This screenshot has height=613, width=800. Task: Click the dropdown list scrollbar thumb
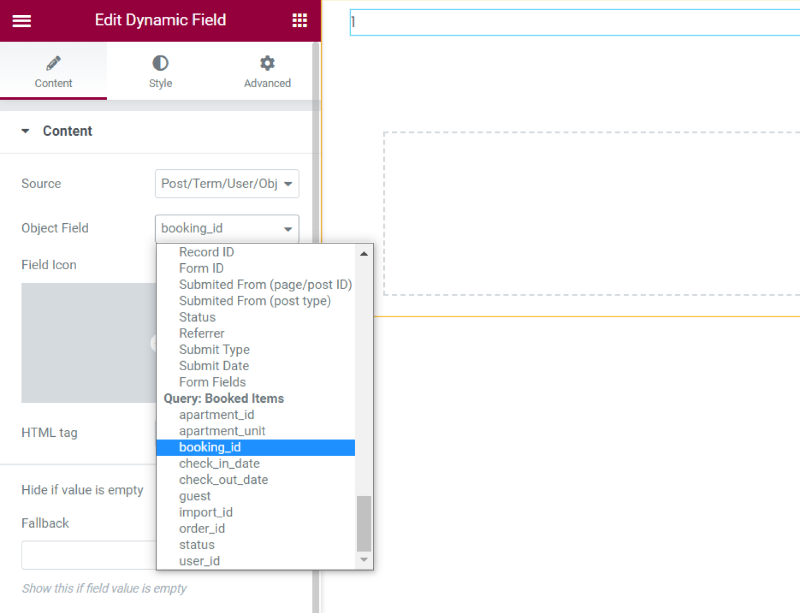(364, 523)
